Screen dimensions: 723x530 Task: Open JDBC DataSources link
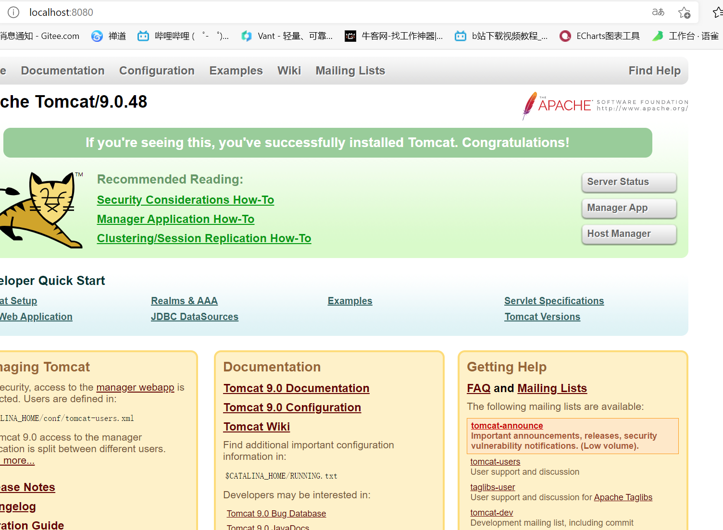click(x=195, y=317)
